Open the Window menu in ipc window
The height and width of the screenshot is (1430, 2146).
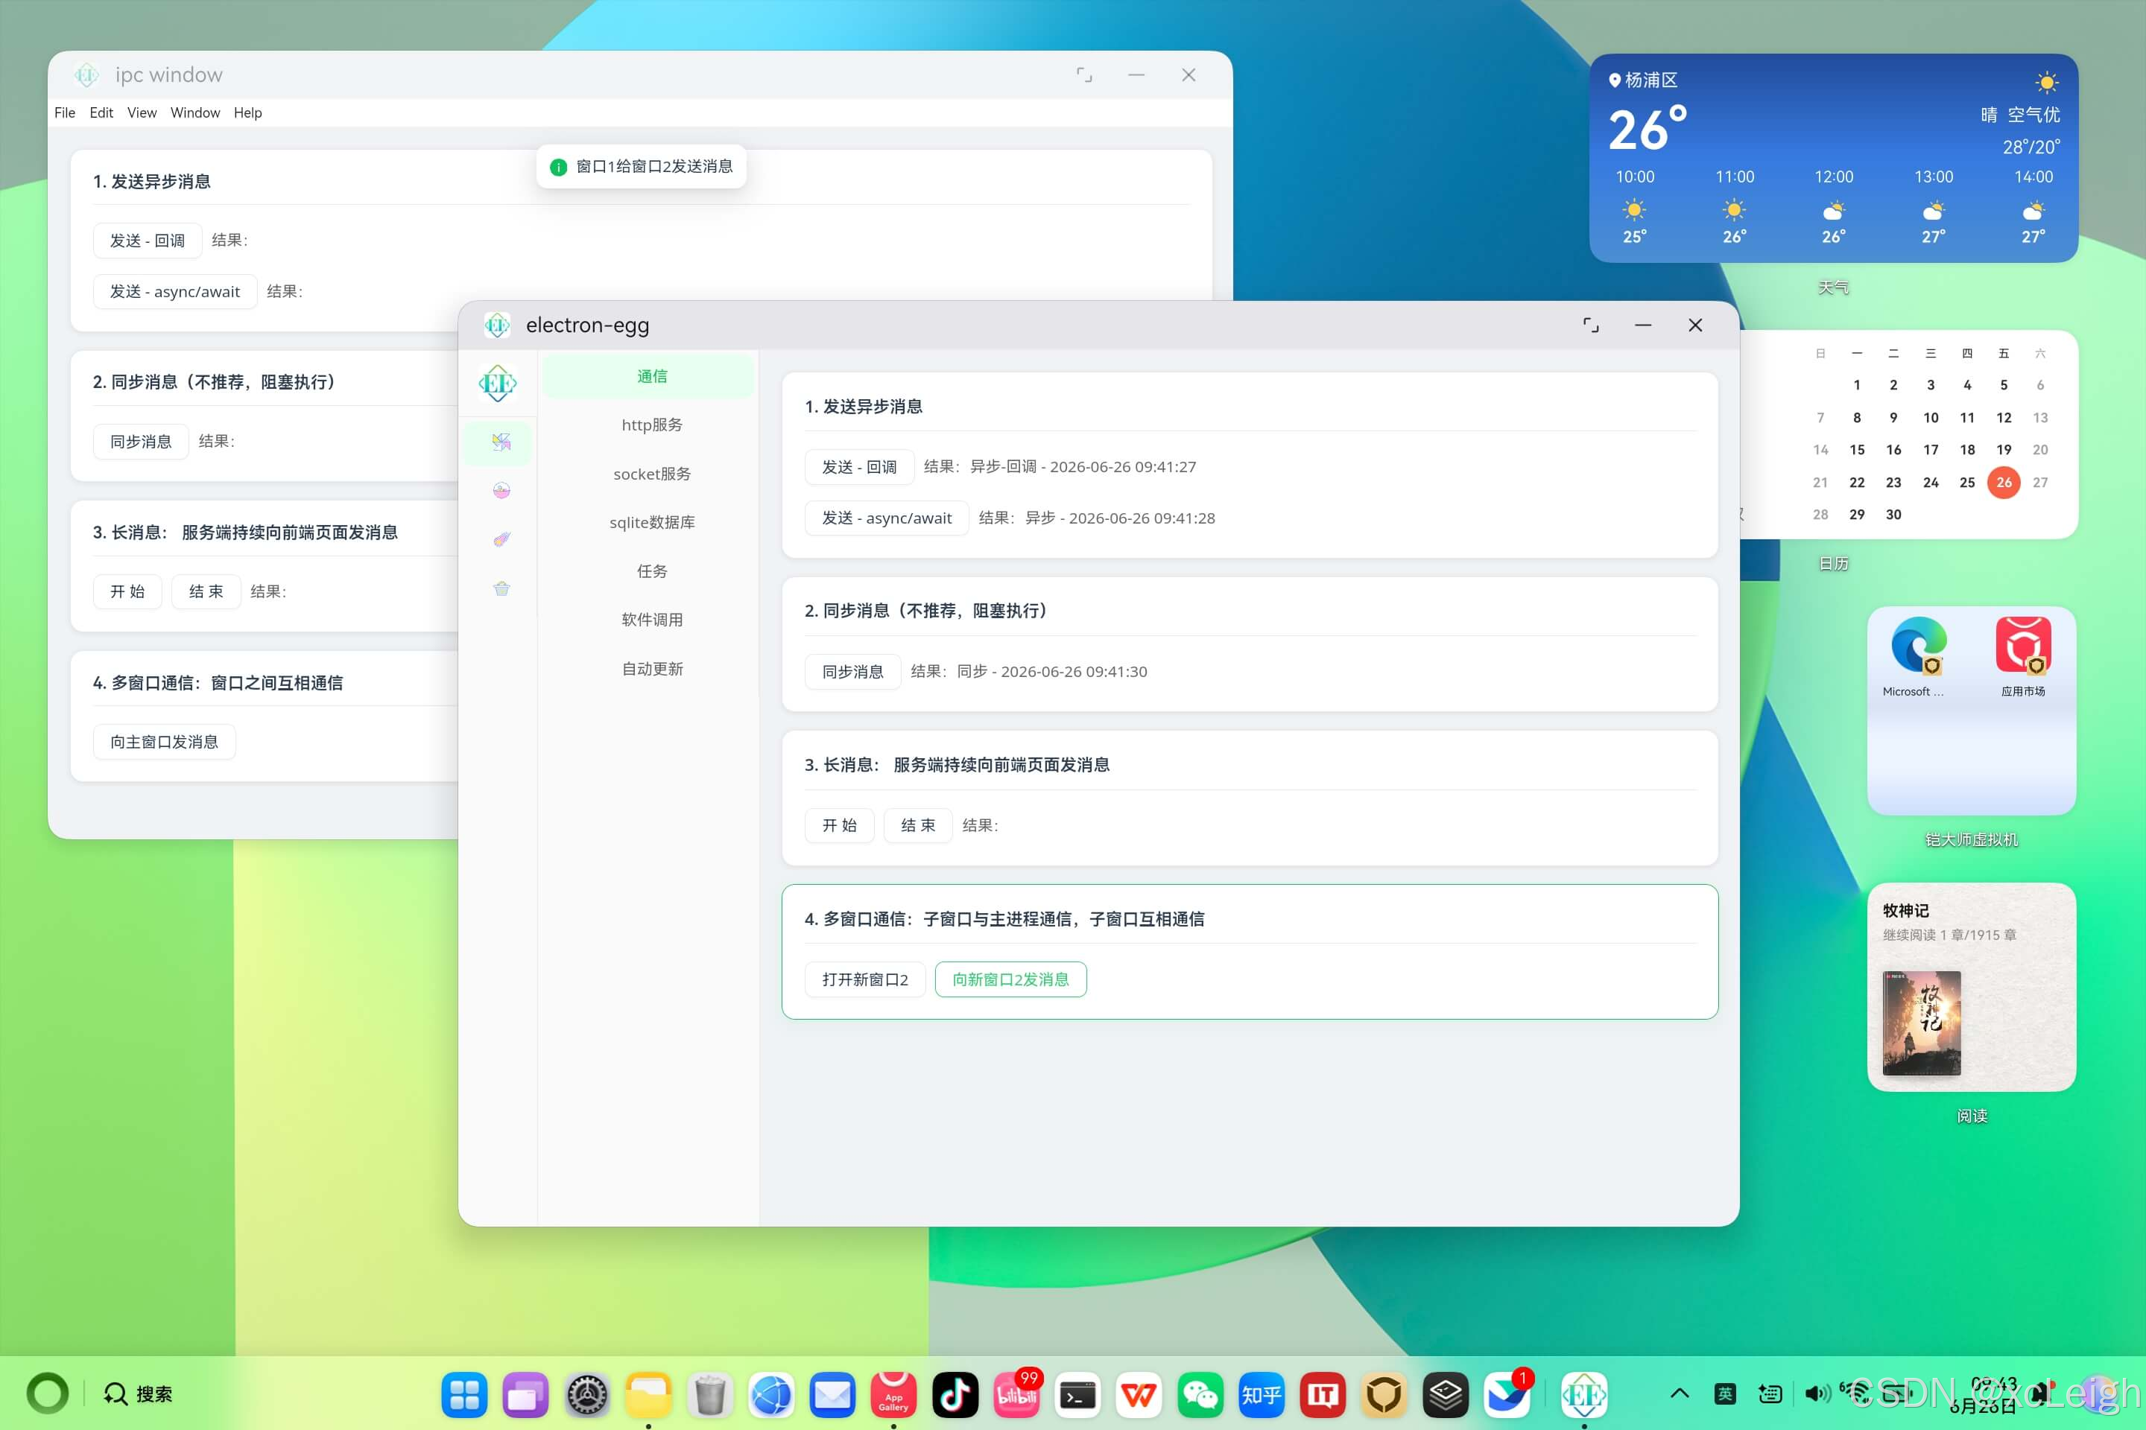click(195, 112)
